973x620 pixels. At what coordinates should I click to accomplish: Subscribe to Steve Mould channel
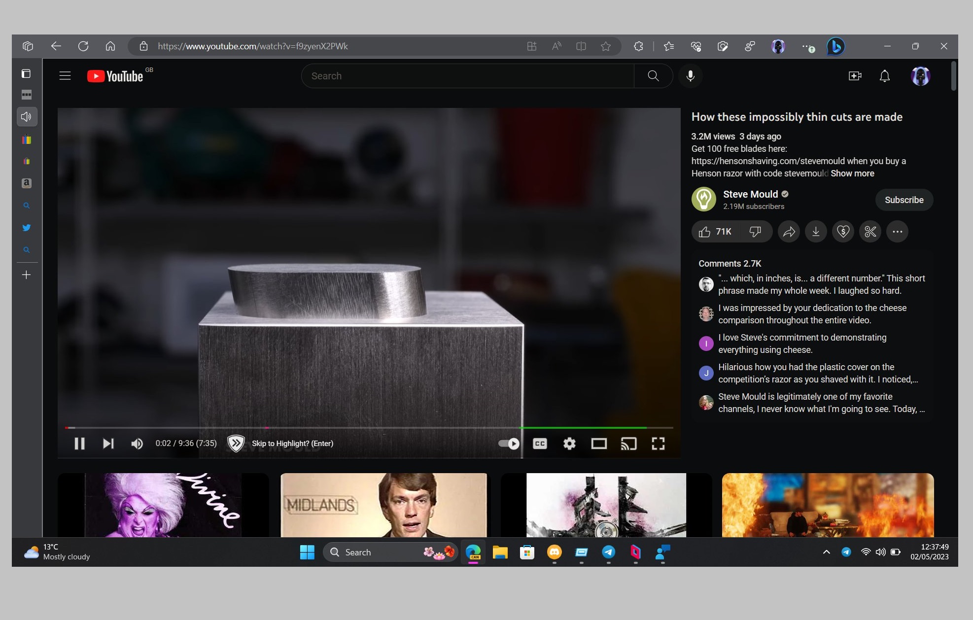coord(903,200)
